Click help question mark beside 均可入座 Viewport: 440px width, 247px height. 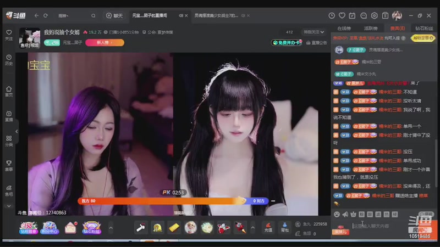403,38
